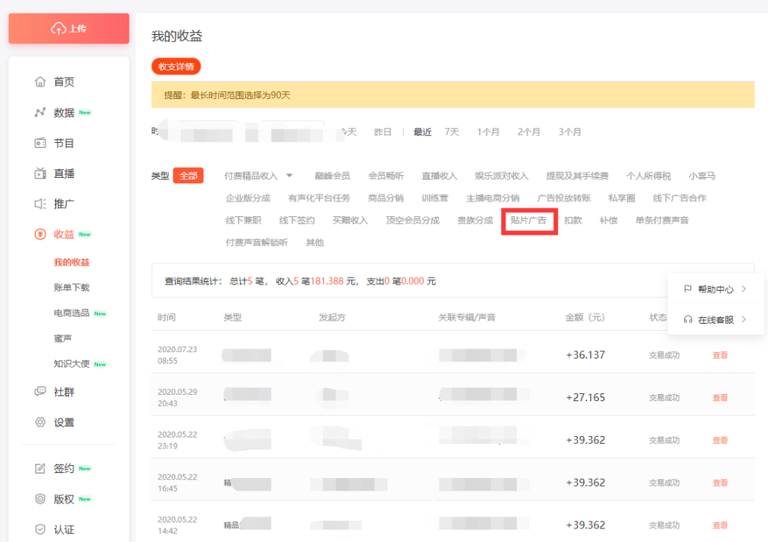Filter by 贴片广告 ad income type
Image resolution: width=768 pixels, height=542 pixels.
(x=529, y=220)
